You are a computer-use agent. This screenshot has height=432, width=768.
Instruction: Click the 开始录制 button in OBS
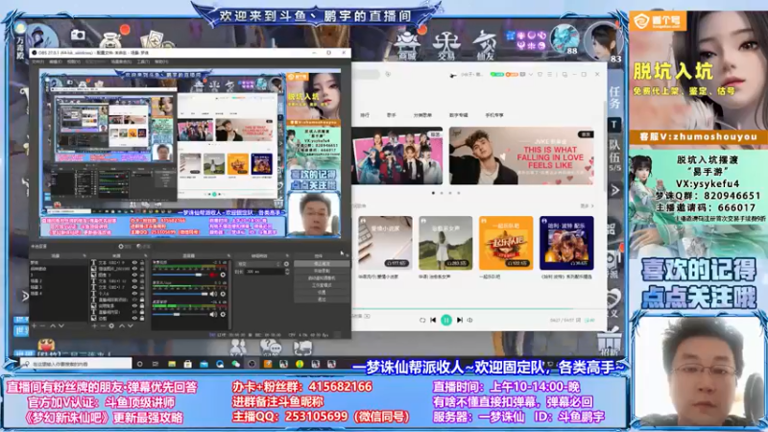(322, 271)
